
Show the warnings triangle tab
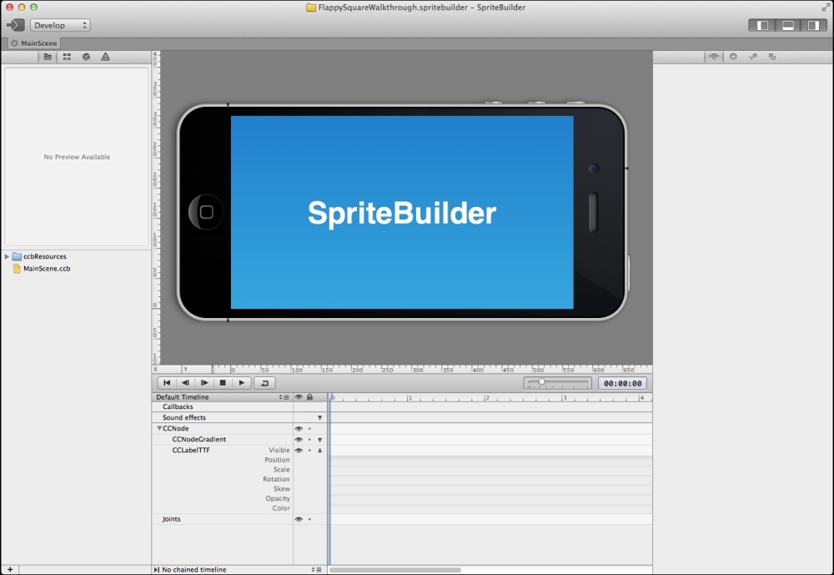pyautogui.click(x=105, y=57)
